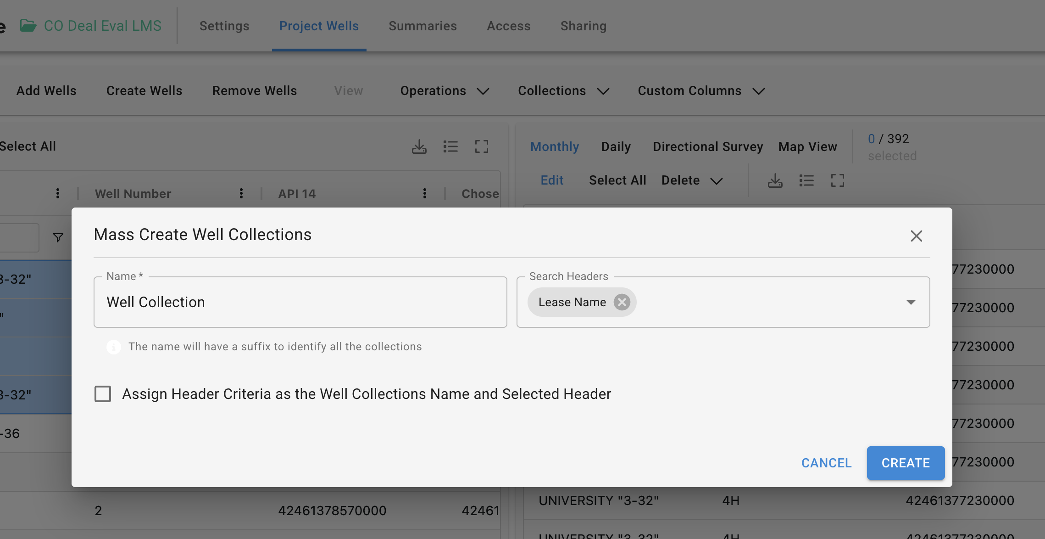The height and width of the screenshot is (539, 1045).
Task: Expand the Search Headers dropdown arrow
Action: 911,302
